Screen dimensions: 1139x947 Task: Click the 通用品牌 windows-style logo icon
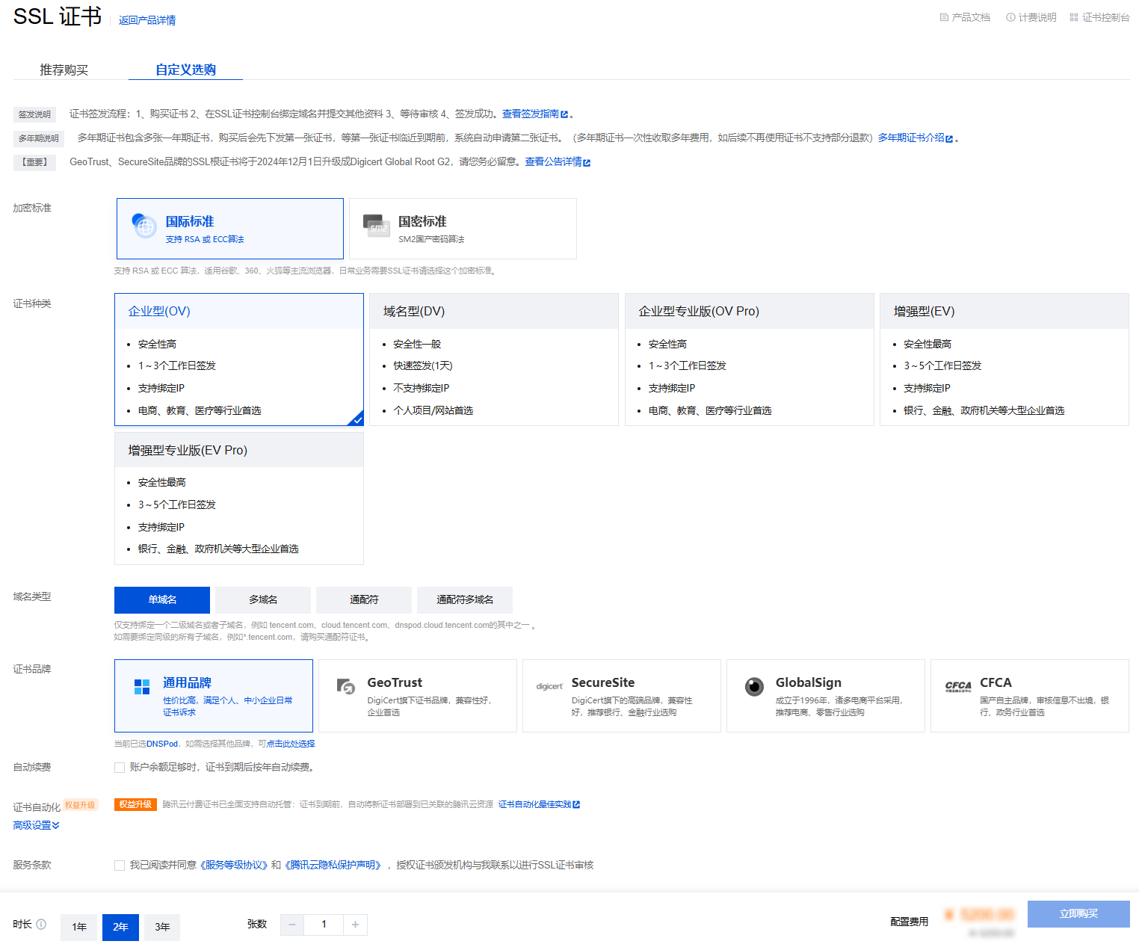pyautogui.click(x=142, y=687)
